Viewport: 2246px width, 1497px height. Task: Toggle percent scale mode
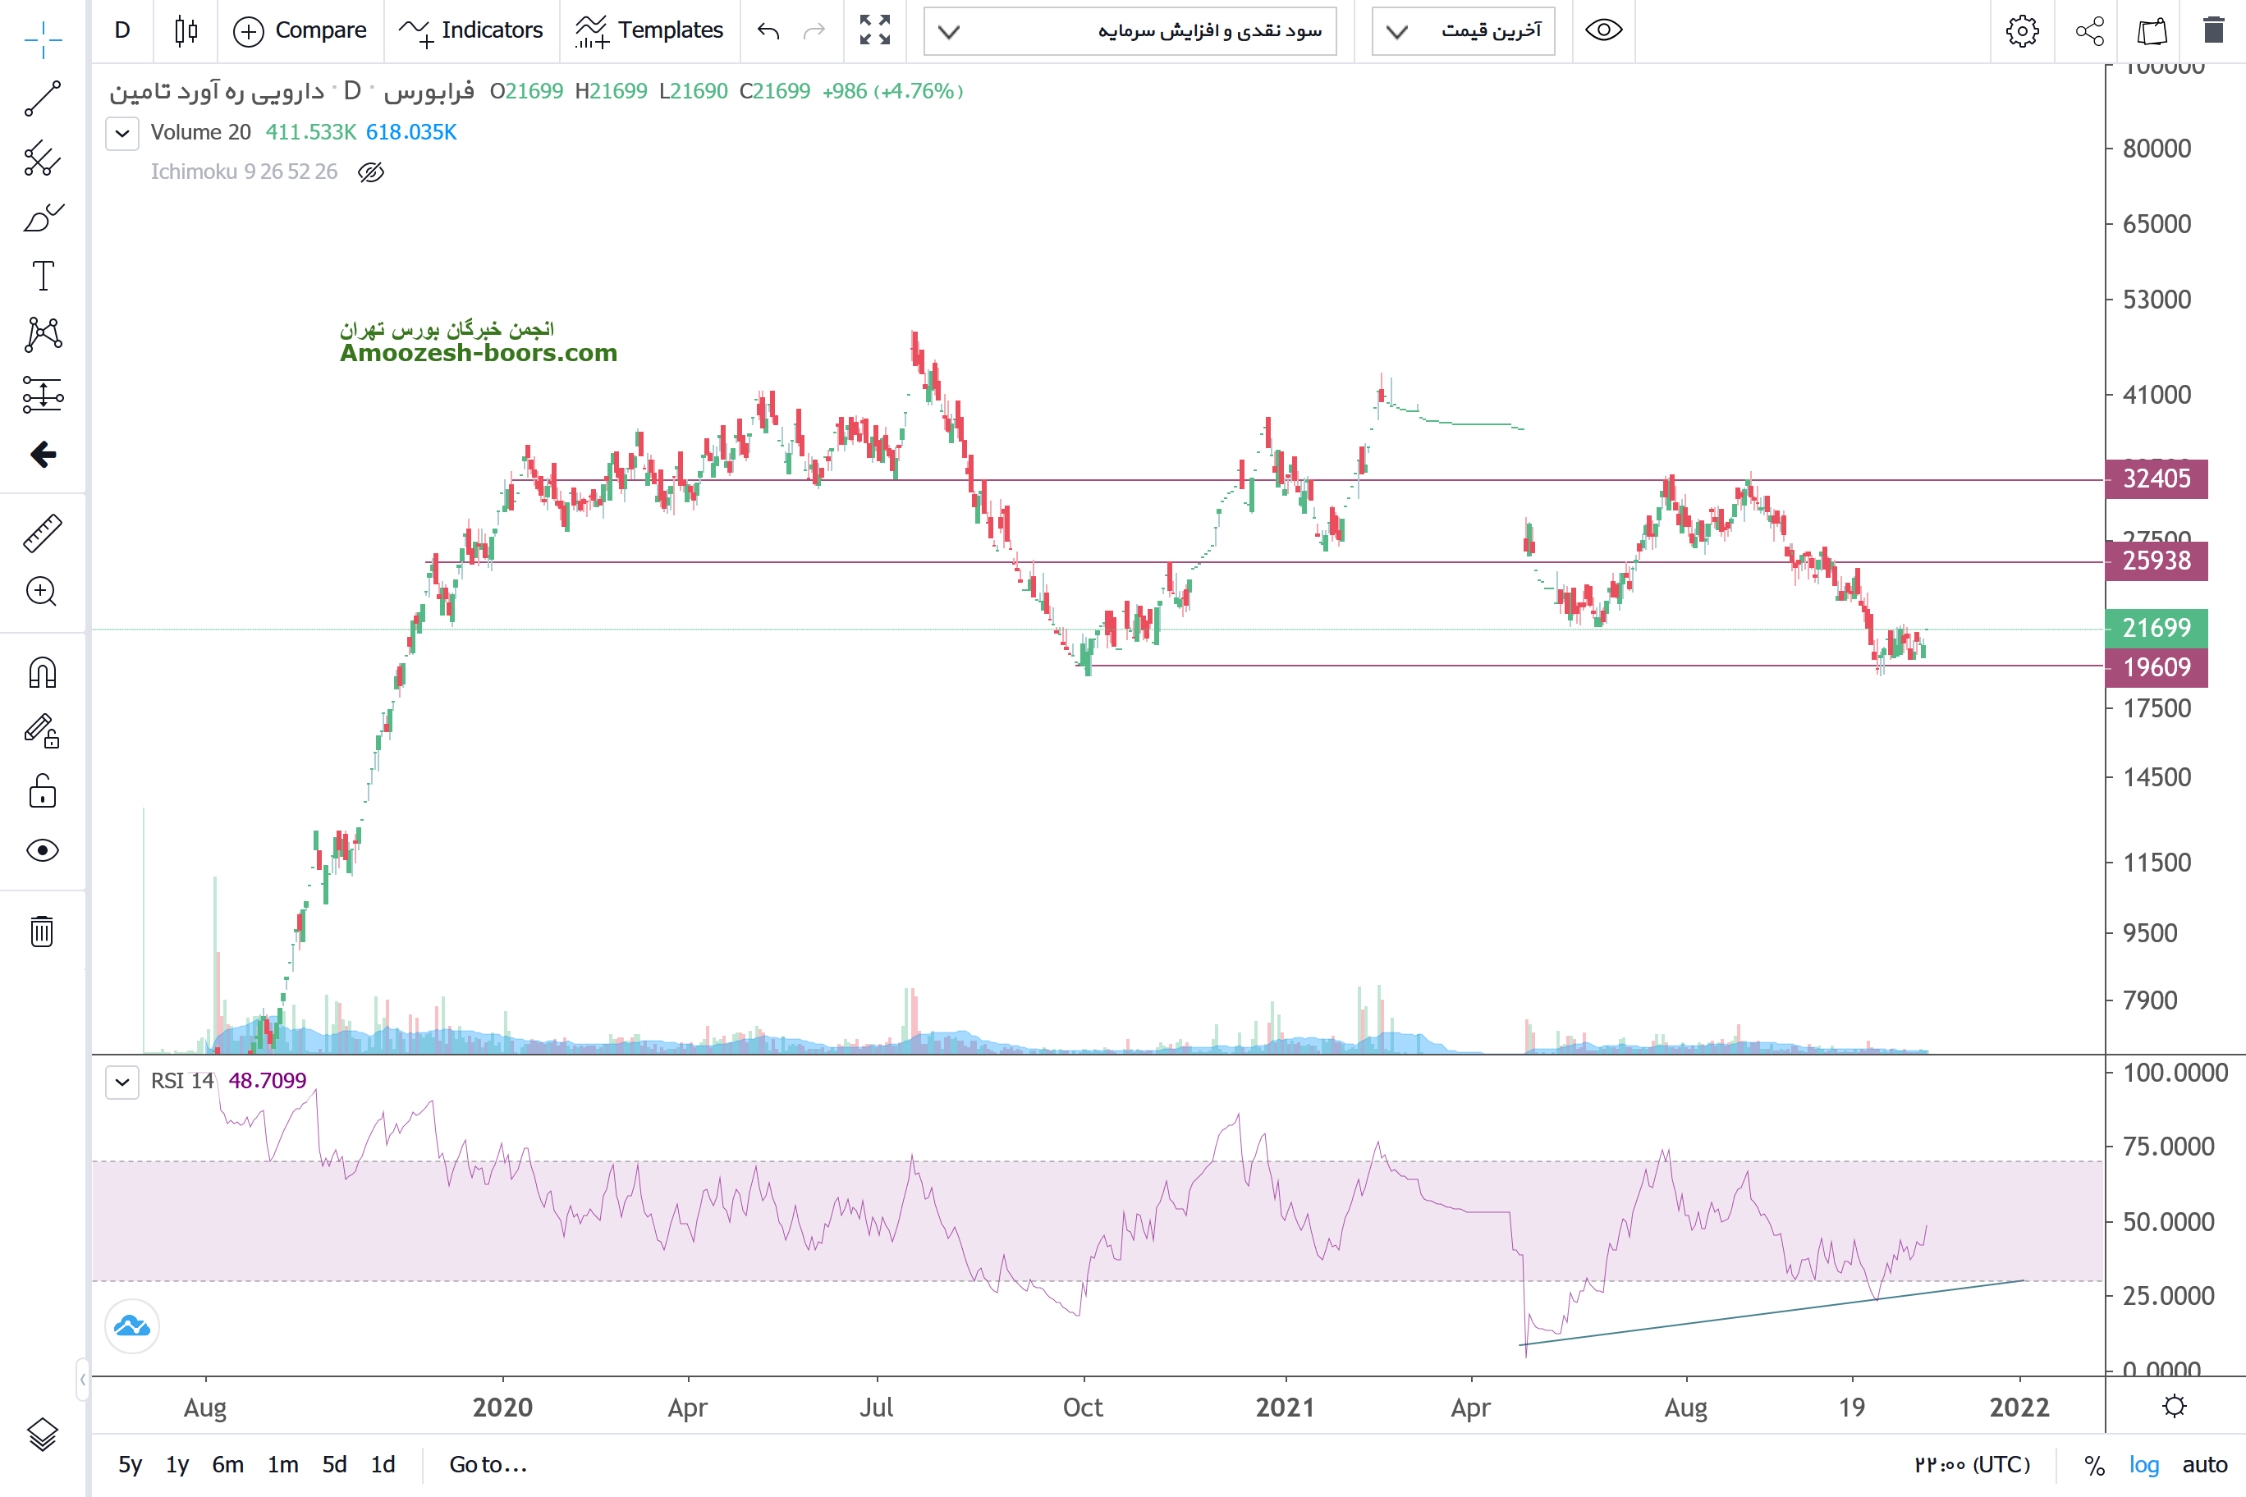(x=2094, y=1464)
